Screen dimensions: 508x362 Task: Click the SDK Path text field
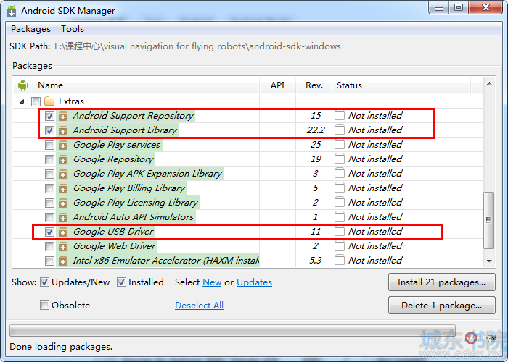coord(197,46)
